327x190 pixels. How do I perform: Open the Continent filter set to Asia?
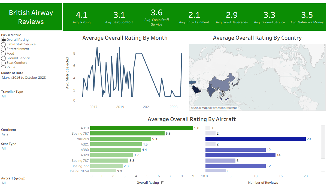point(31,134)
